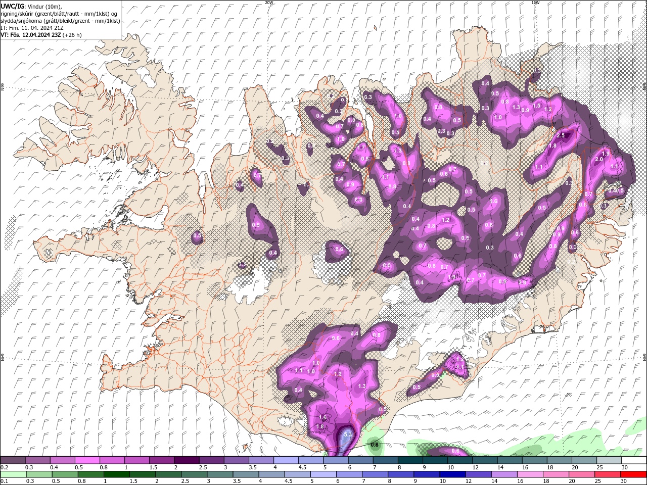Click the darkest green swatch labeled 1 in bottom row
647x485 pixels.
point(116,474)
